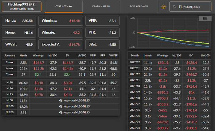
Task: Click the -$531.9 winnings for 2022/02
Action: (x=162, y=63)
